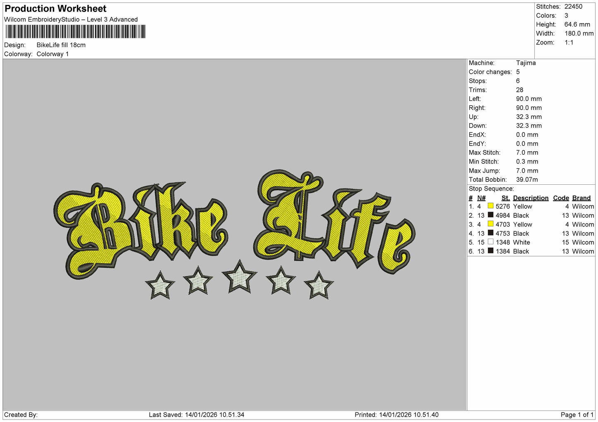Click the width value '180.0 mm'

[x=579, y=33]
